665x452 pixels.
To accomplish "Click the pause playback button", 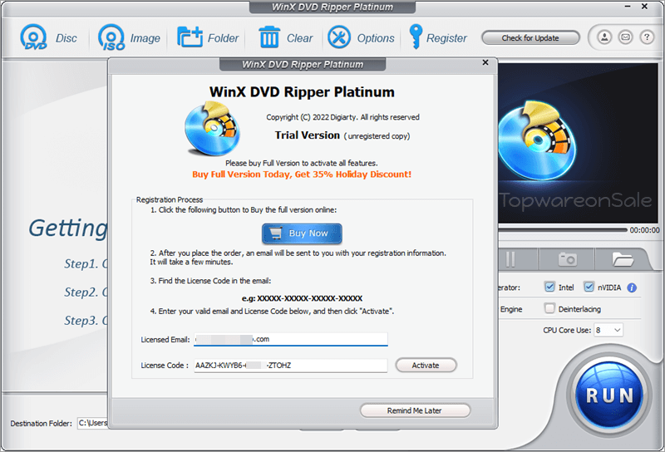I will pyautogui.click(x=510, y=259).
